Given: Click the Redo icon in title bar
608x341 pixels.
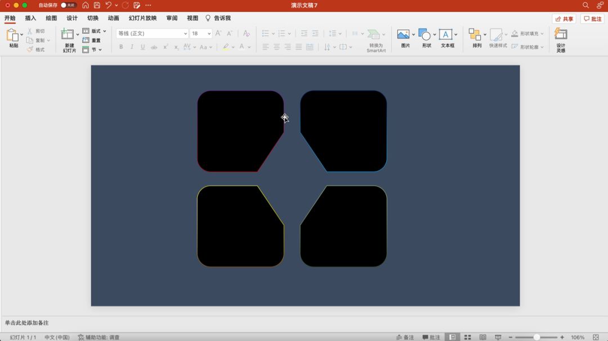Looking at the screenshot, I should (x=125, y=5).
